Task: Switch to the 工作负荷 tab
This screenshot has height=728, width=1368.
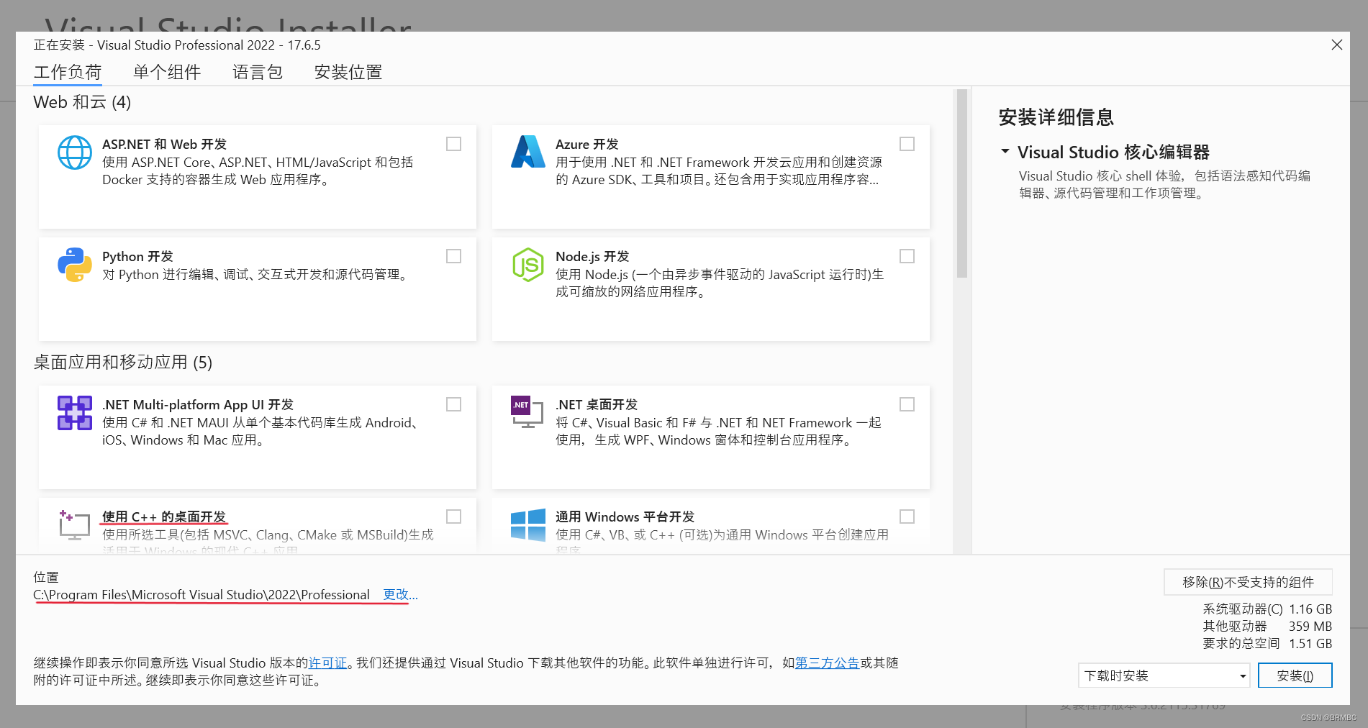Action: click(x=68, y=73)
